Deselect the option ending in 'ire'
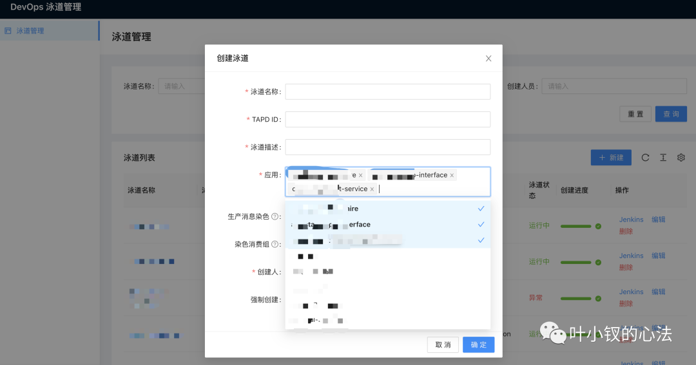Viewport: 696px width, 365px height. [387, 209]
